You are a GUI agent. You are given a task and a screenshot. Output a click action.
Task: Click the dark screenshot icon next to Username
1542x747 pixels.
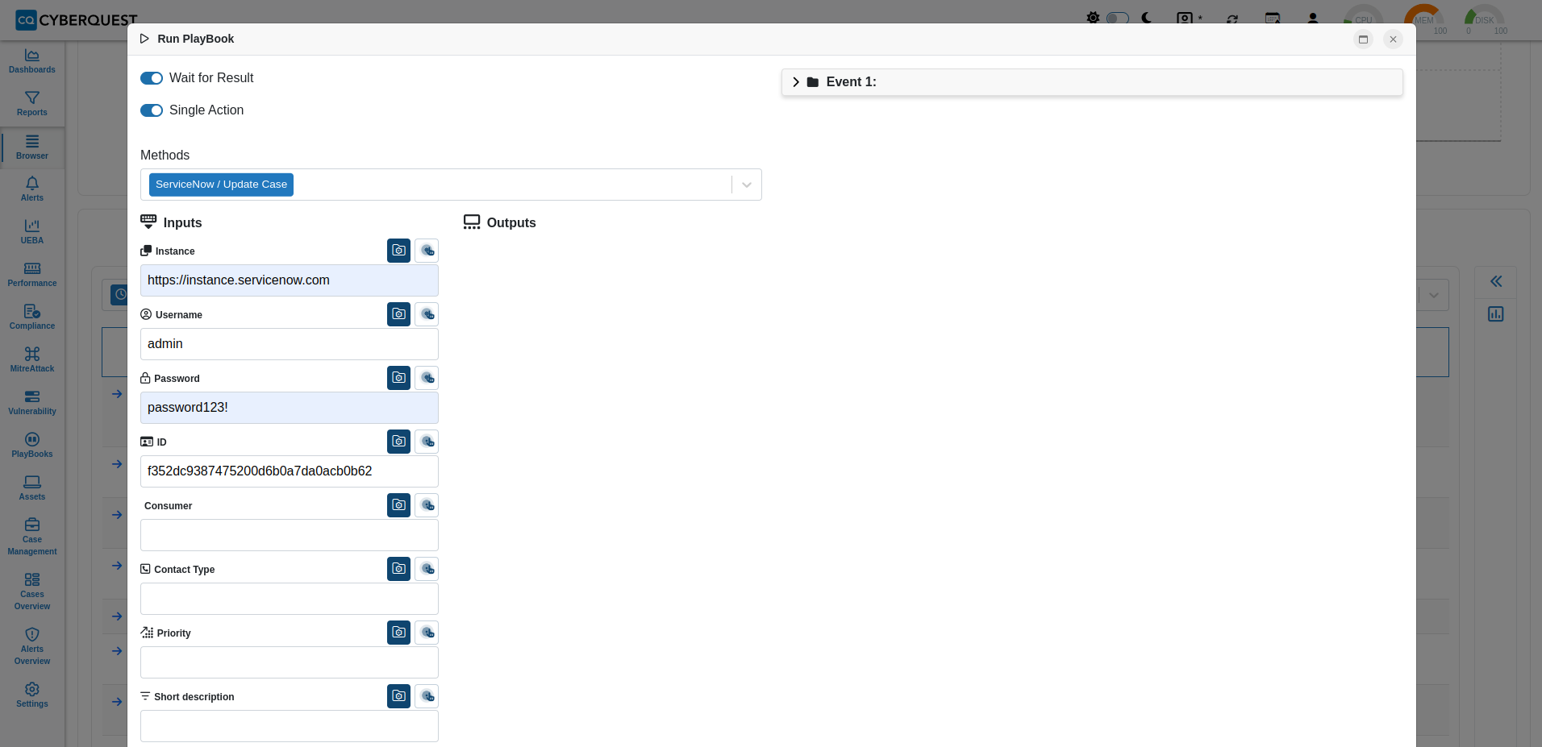point(398,314)
